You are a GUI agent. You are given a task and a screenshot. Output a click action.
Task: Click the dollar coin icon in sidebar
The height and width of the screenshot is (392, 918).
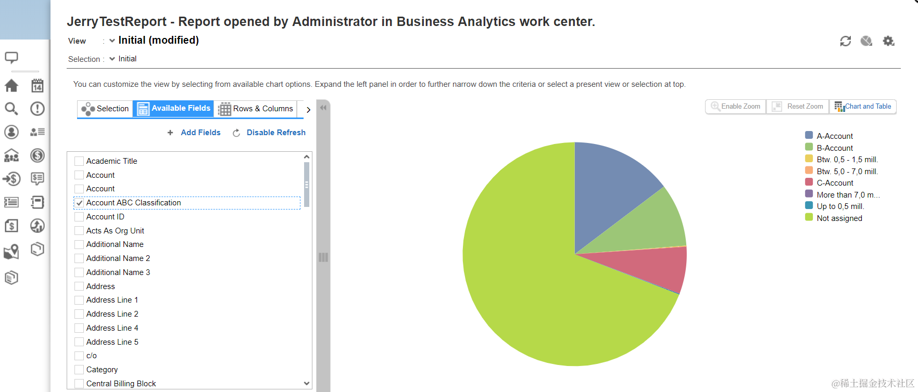(37, 155)
